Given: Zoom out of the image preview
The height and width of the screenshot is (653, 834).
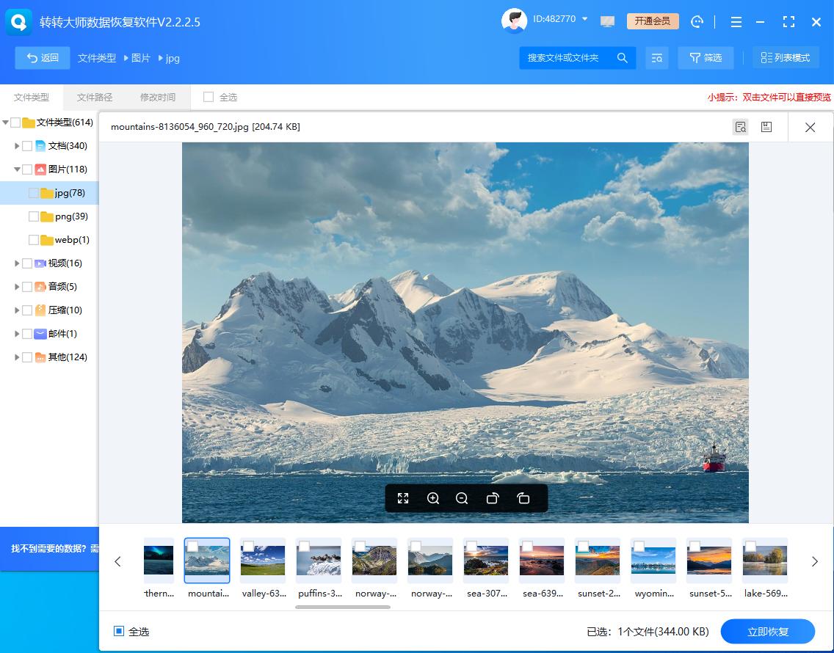Looking at the screenshot, I should point(462,498).
